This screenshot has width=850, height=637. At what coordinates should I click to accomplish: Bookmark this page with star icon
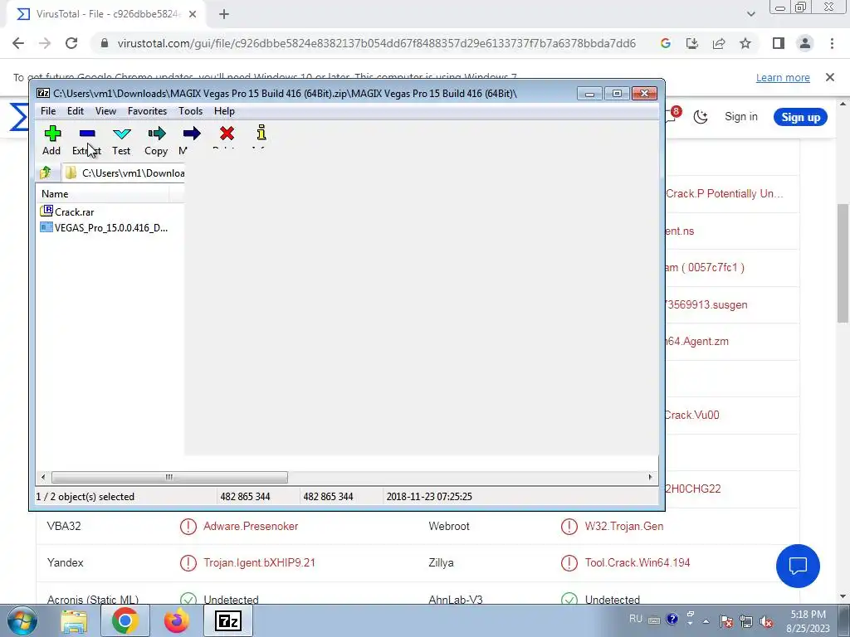point(745,43)
